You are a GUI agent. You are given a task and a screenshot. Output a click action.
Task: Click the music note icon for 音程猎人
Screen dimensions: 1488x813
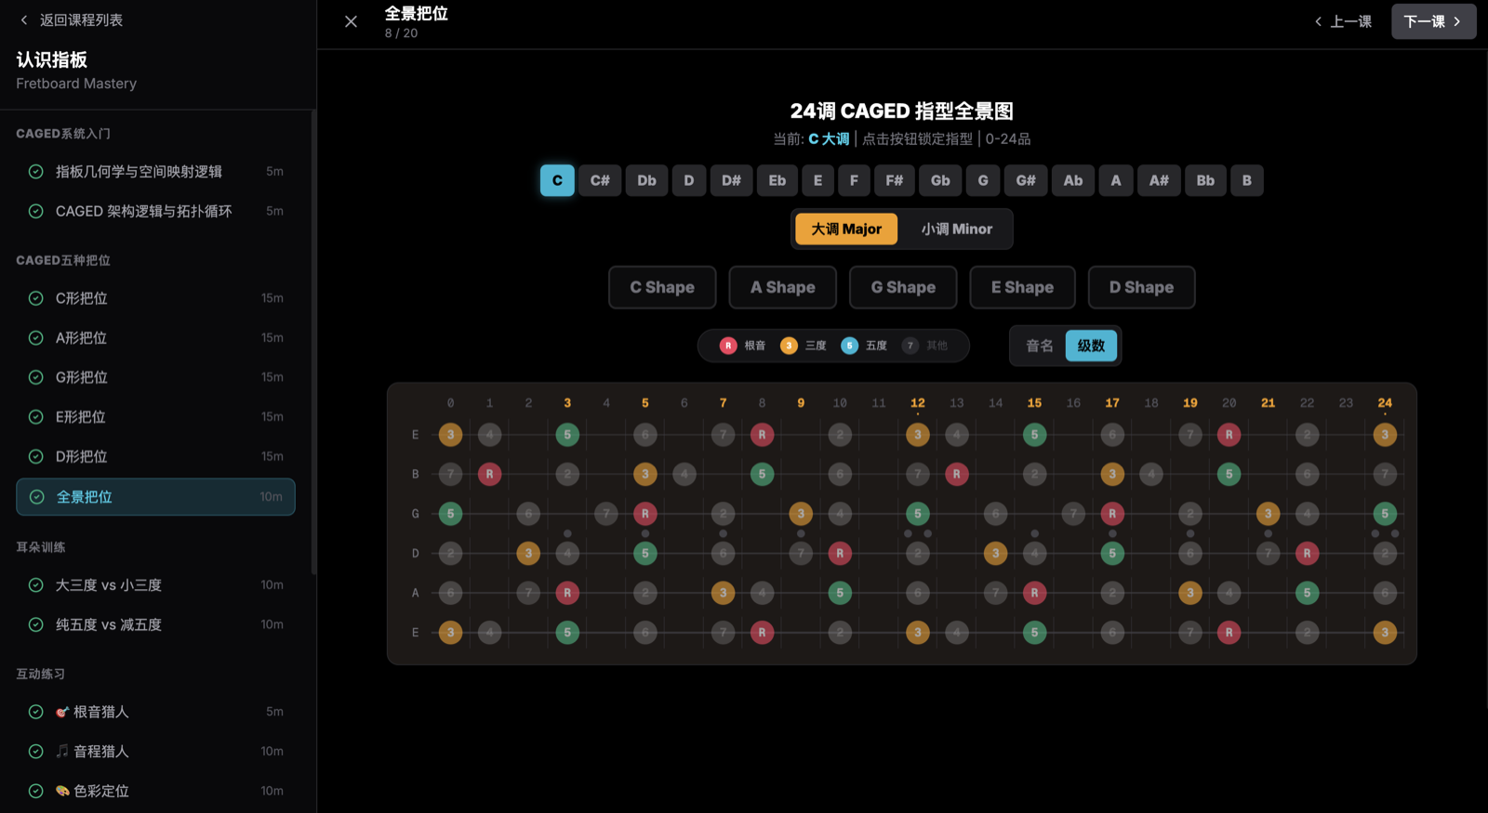click(x=62, y=751)
